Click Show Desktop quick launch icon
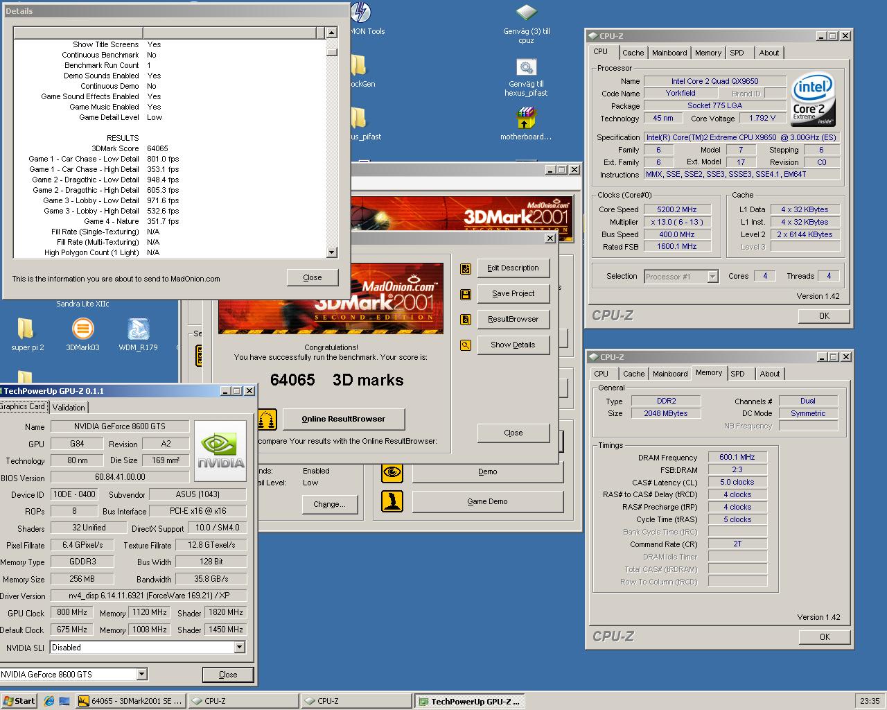The image size is (887, 710). tap(64, 701)
